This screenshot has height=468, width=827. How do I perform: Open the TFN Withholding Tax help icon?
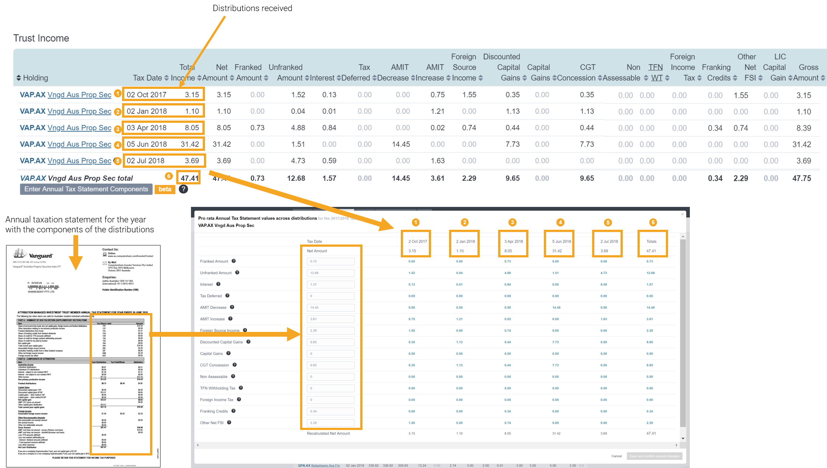pyautogui.click(x=240, y=388)
